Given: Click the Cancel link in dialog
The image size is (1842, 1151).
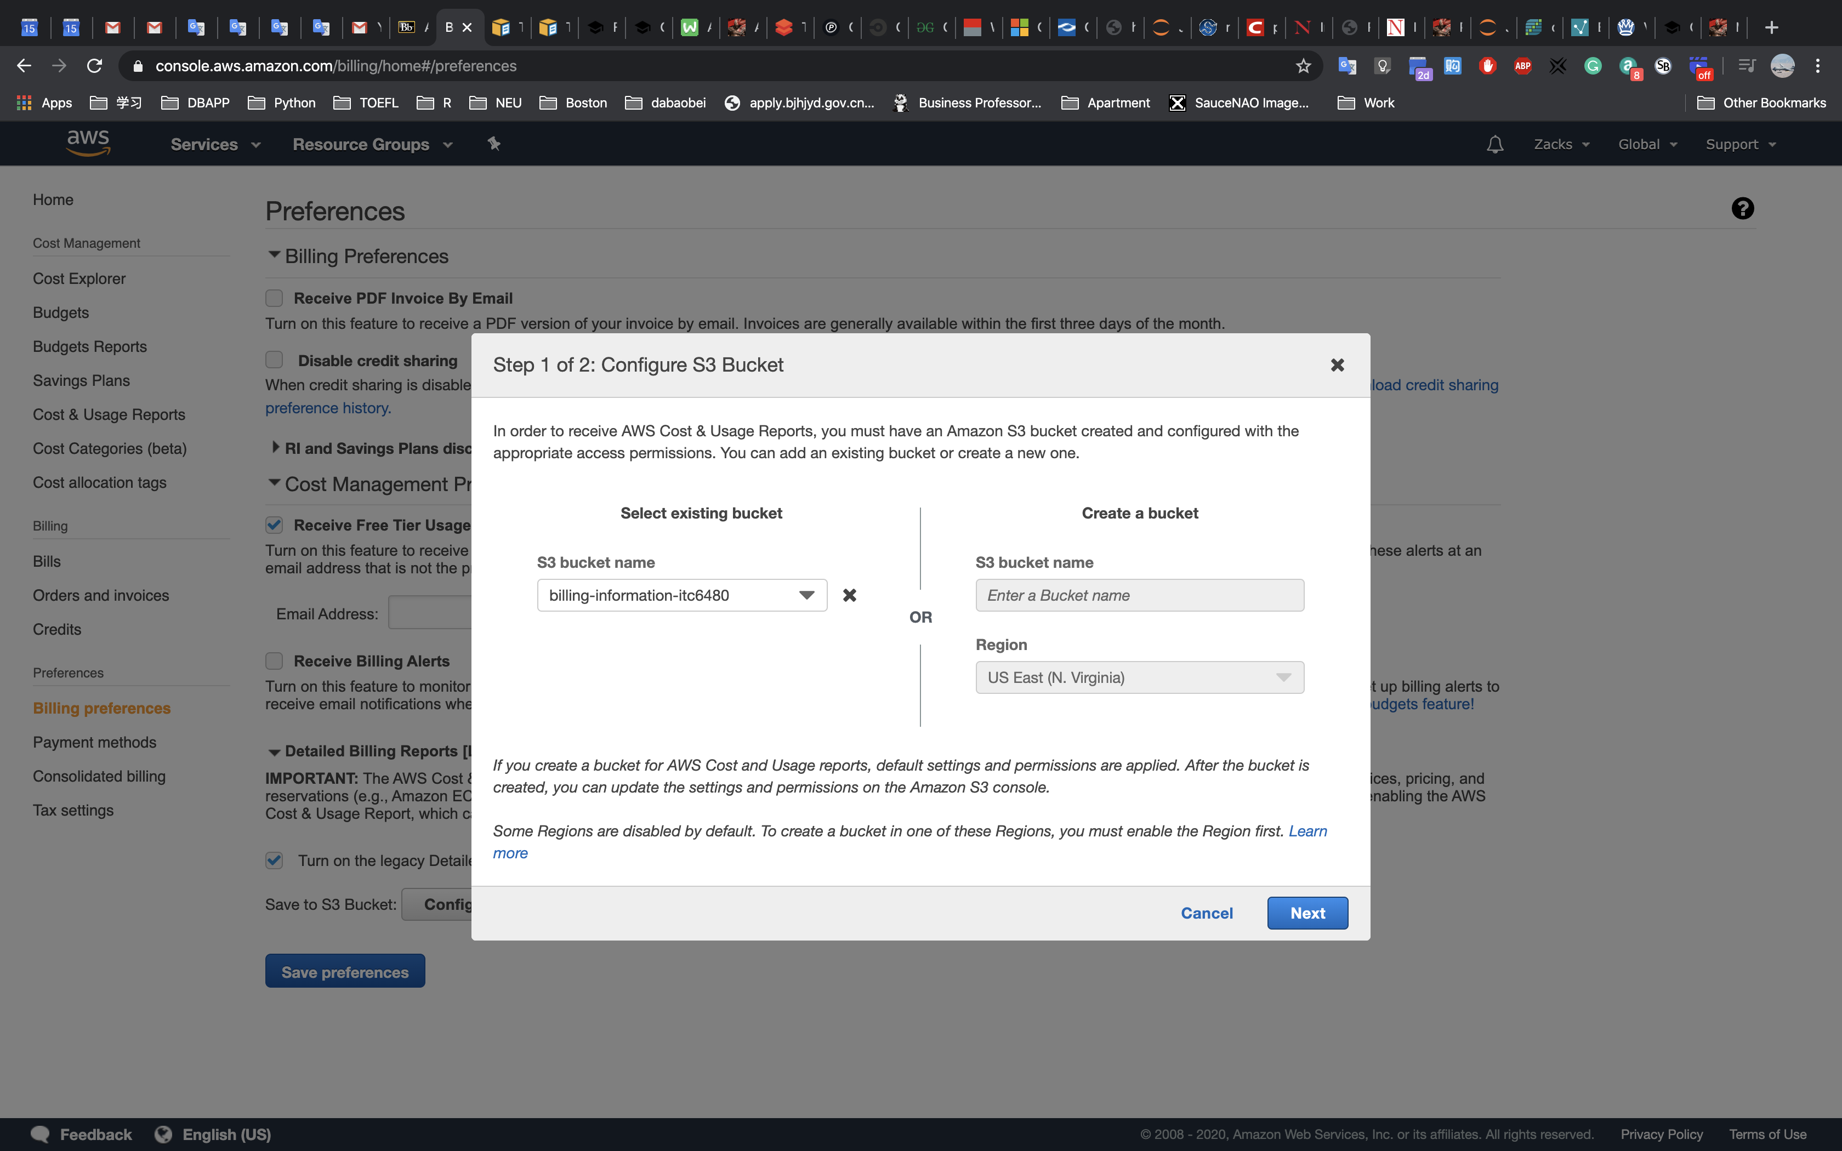Looking at the screenshot, I should [x=1207, y=913].
